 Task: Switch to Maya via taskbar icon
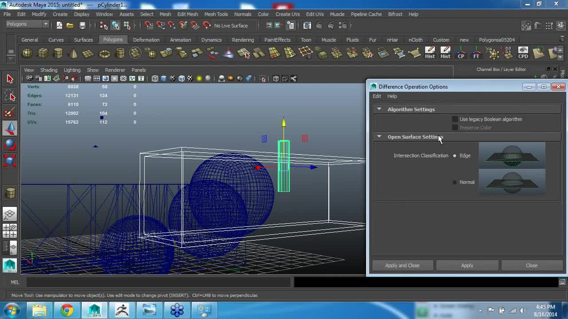pyautogui.click(x=95, y=310)
